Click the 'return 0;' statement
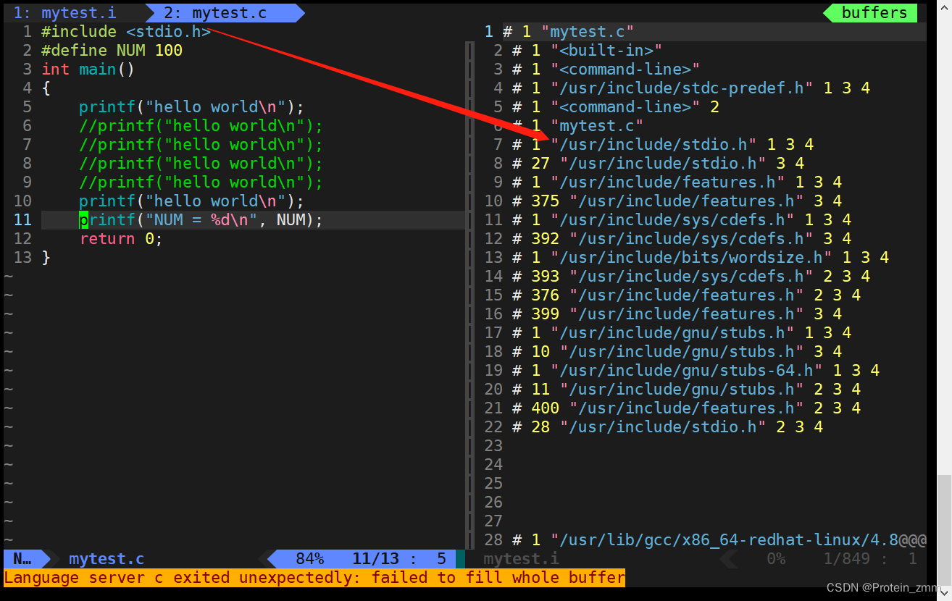The height and width of the screenshot is (601, 952). coord(122,239)
